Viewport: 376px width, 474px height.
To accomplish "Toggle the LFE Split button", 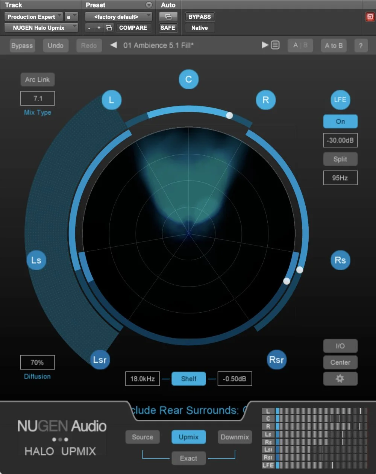I will pyautogui.click(x=340, y=159).
